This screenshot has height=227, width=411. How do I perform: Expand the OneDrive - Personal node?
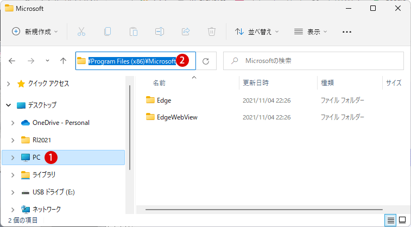point(12,123)
